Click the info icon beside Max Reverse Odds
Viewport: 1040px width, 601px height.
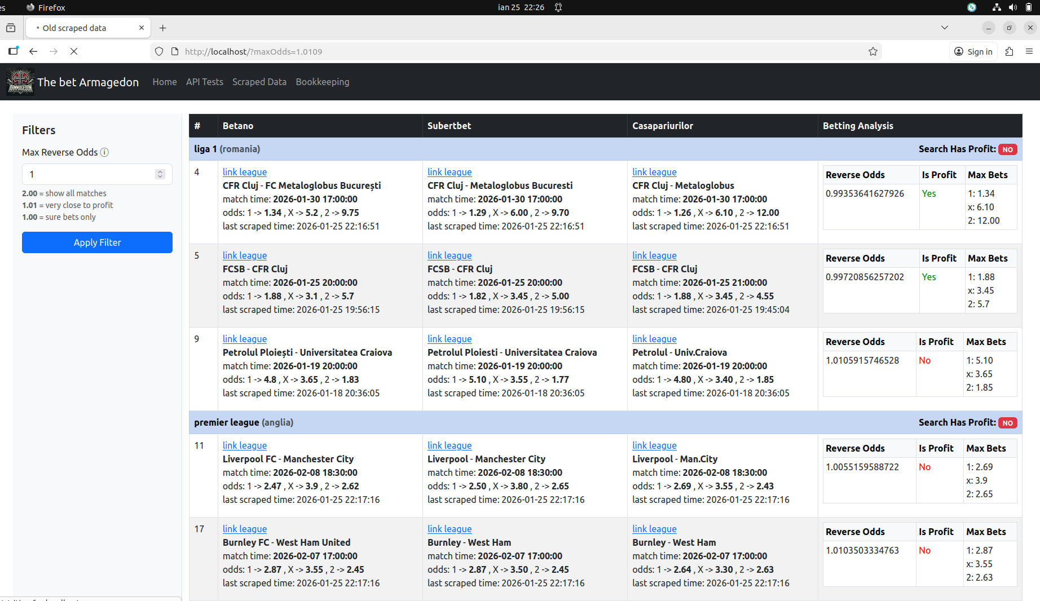click(104, 152)
